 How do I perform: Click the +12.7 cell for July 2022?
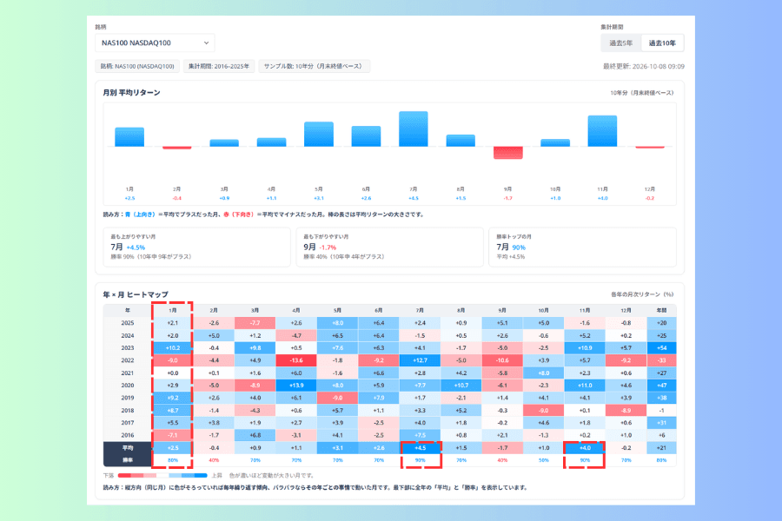420,360
